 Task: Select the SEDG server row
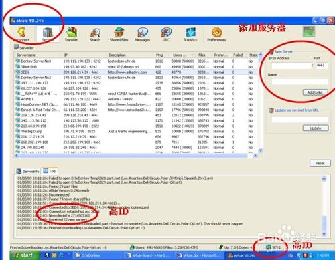(137, 72)
